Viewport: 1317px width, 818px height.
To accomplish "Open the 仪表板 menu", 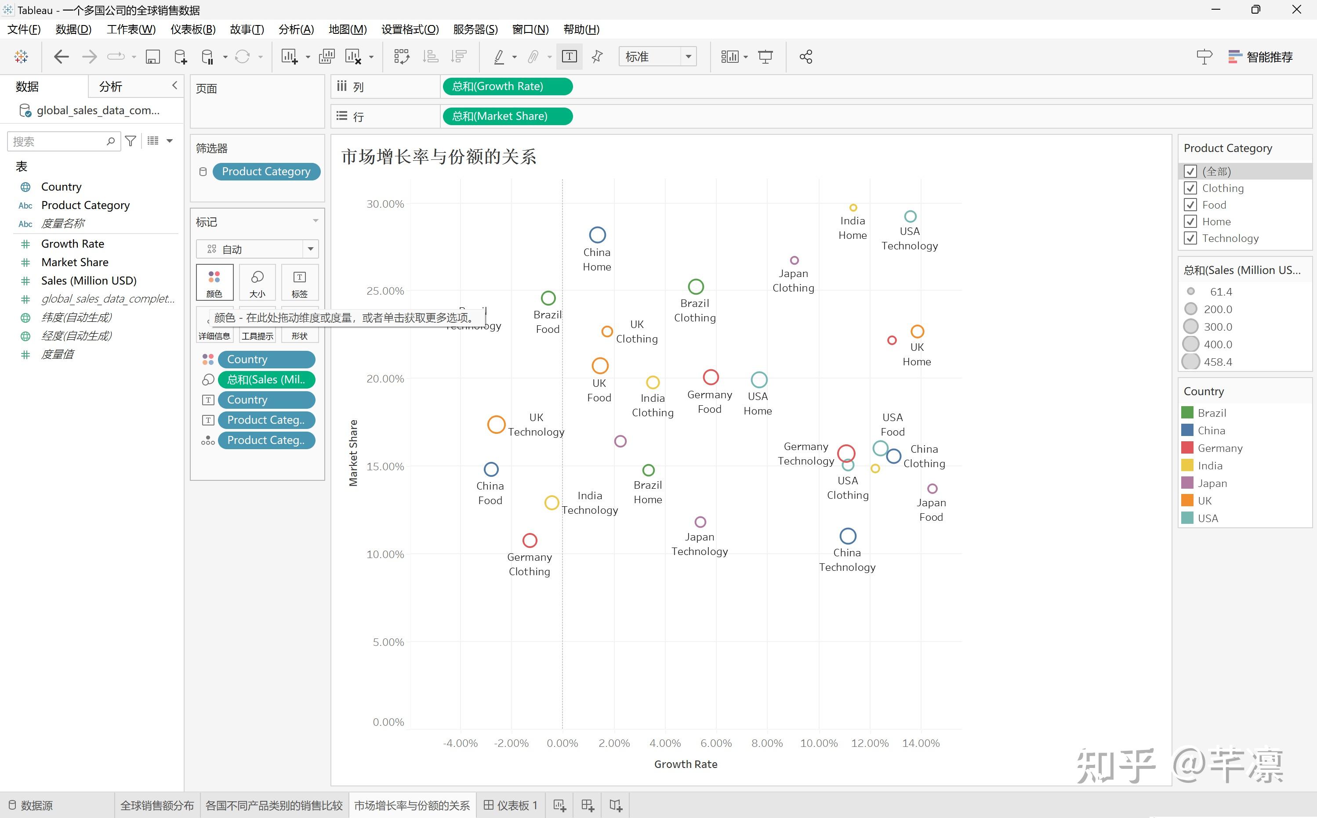I will coord(192,29).
